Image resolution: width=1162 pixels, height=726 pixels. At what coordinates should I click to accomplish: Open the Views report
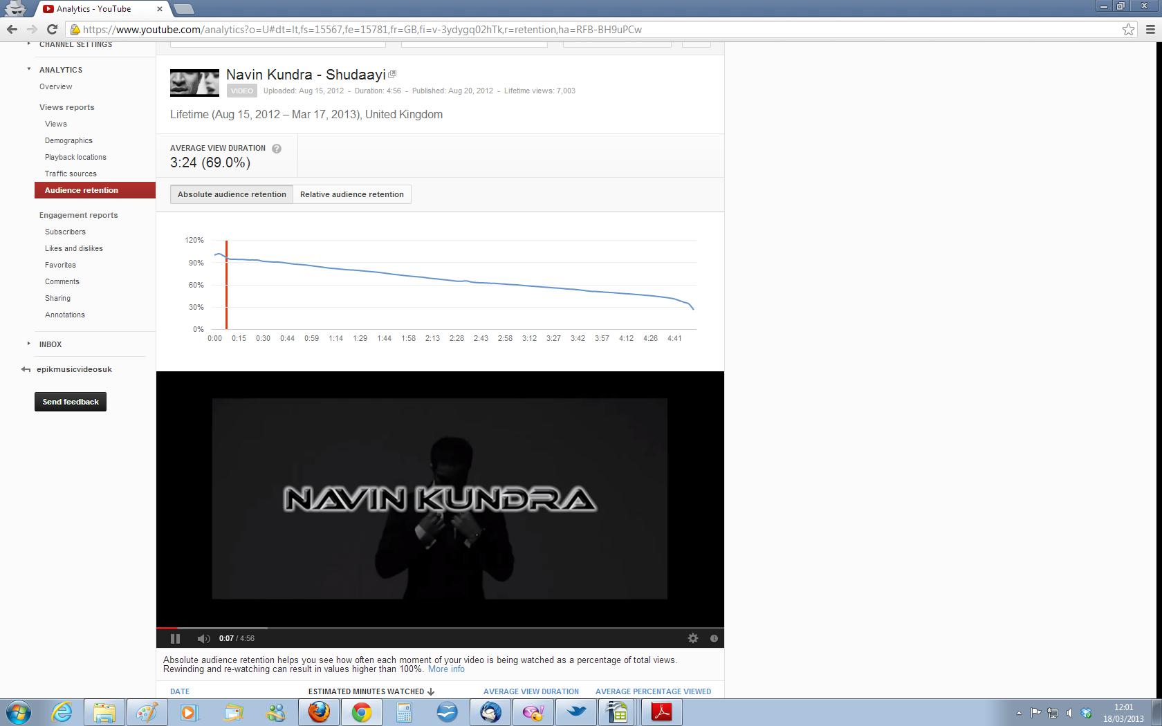(x=56, y=124)
